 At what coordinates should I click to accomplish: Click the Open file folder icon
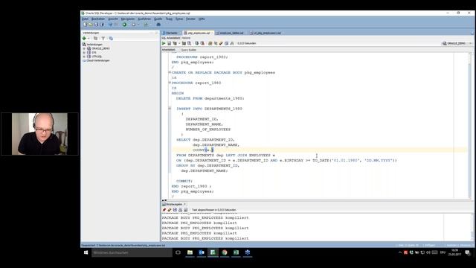click(91, 25)
